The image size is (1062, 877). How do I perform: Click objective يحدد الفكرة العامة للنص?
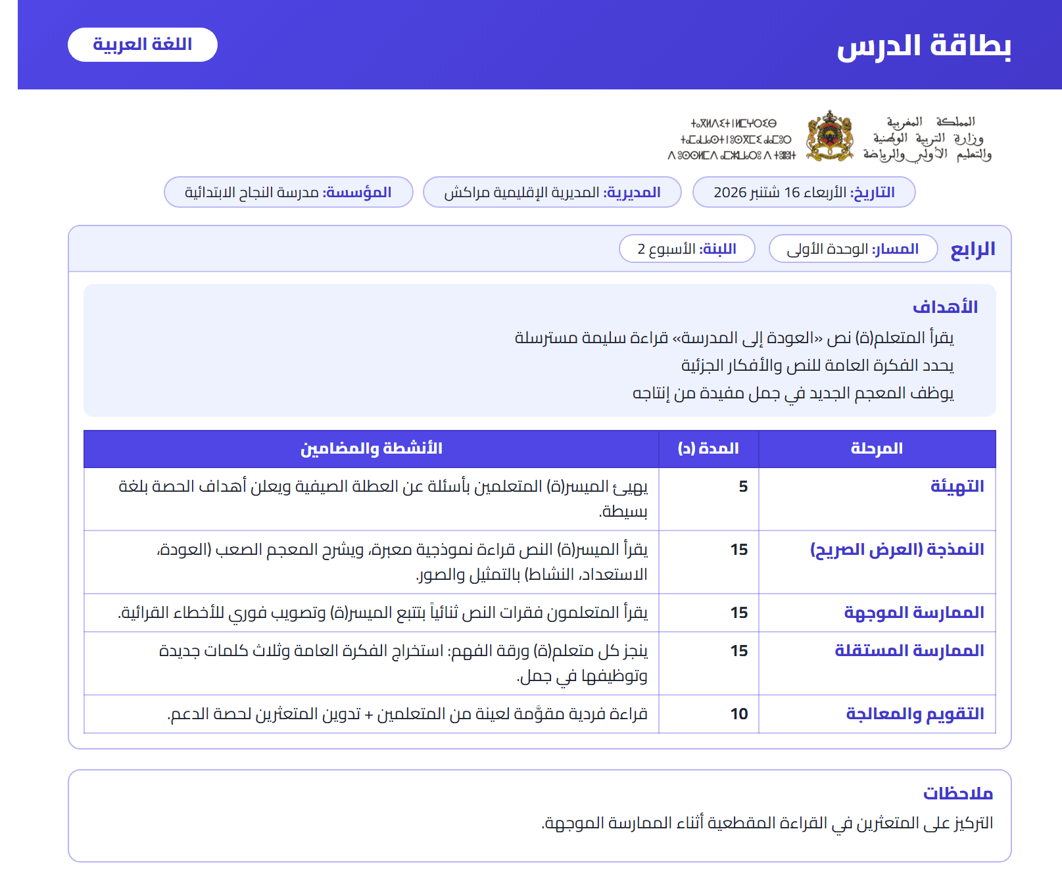pyautogui.click(x=817, y=366)
